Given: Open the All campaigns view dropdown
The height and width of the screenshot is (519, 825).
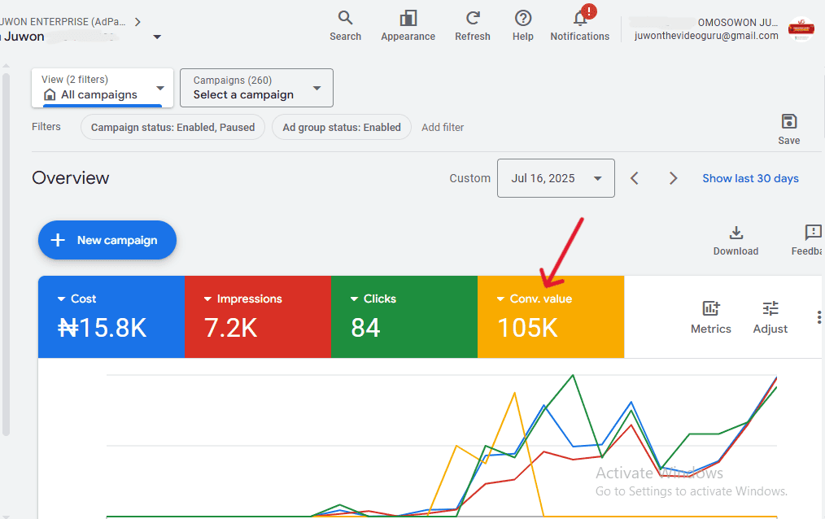Looking at the screenshot, I should 103,88.
